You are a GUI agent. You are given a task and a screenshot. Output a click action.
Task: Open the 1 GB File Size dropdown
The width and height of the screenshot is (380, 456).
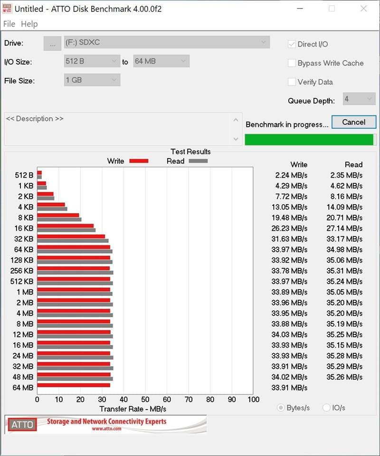[92, 80]
